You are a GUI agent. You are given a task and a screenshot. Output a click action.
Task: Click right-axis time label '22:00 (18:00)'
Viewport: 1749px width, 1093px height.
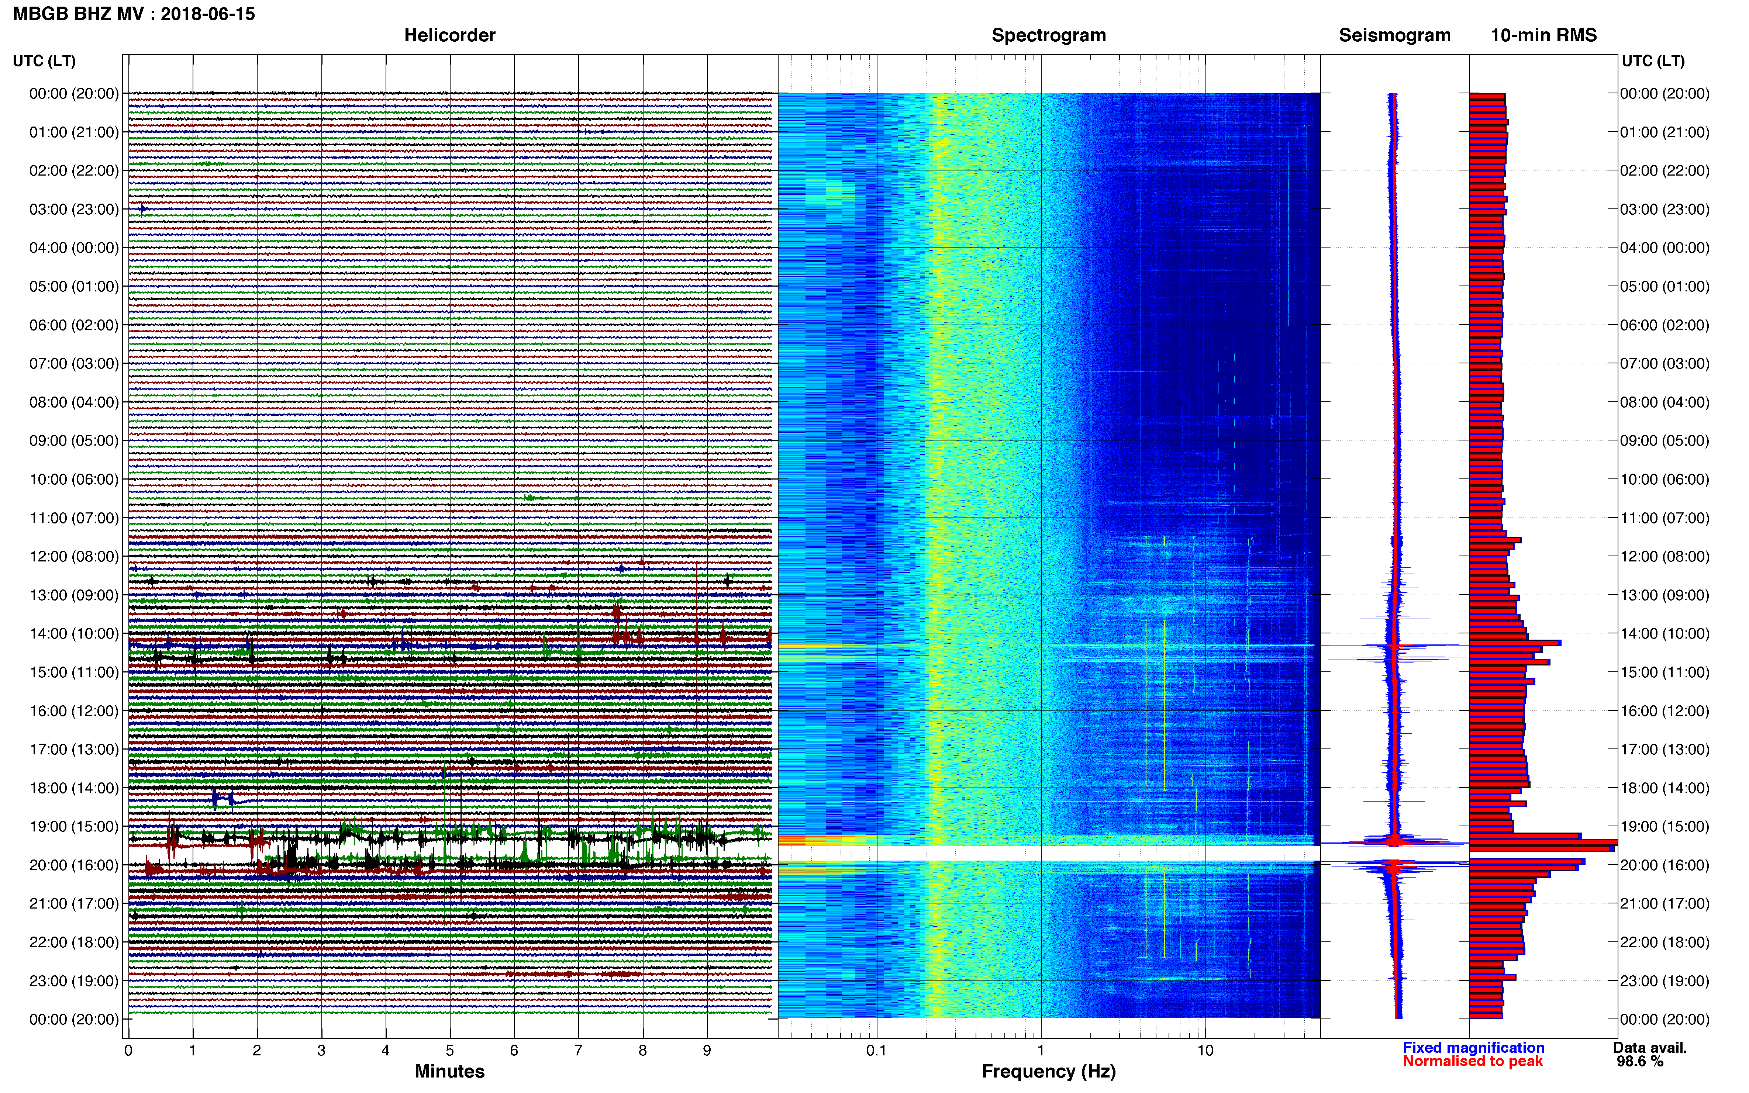click(1665, 942)
